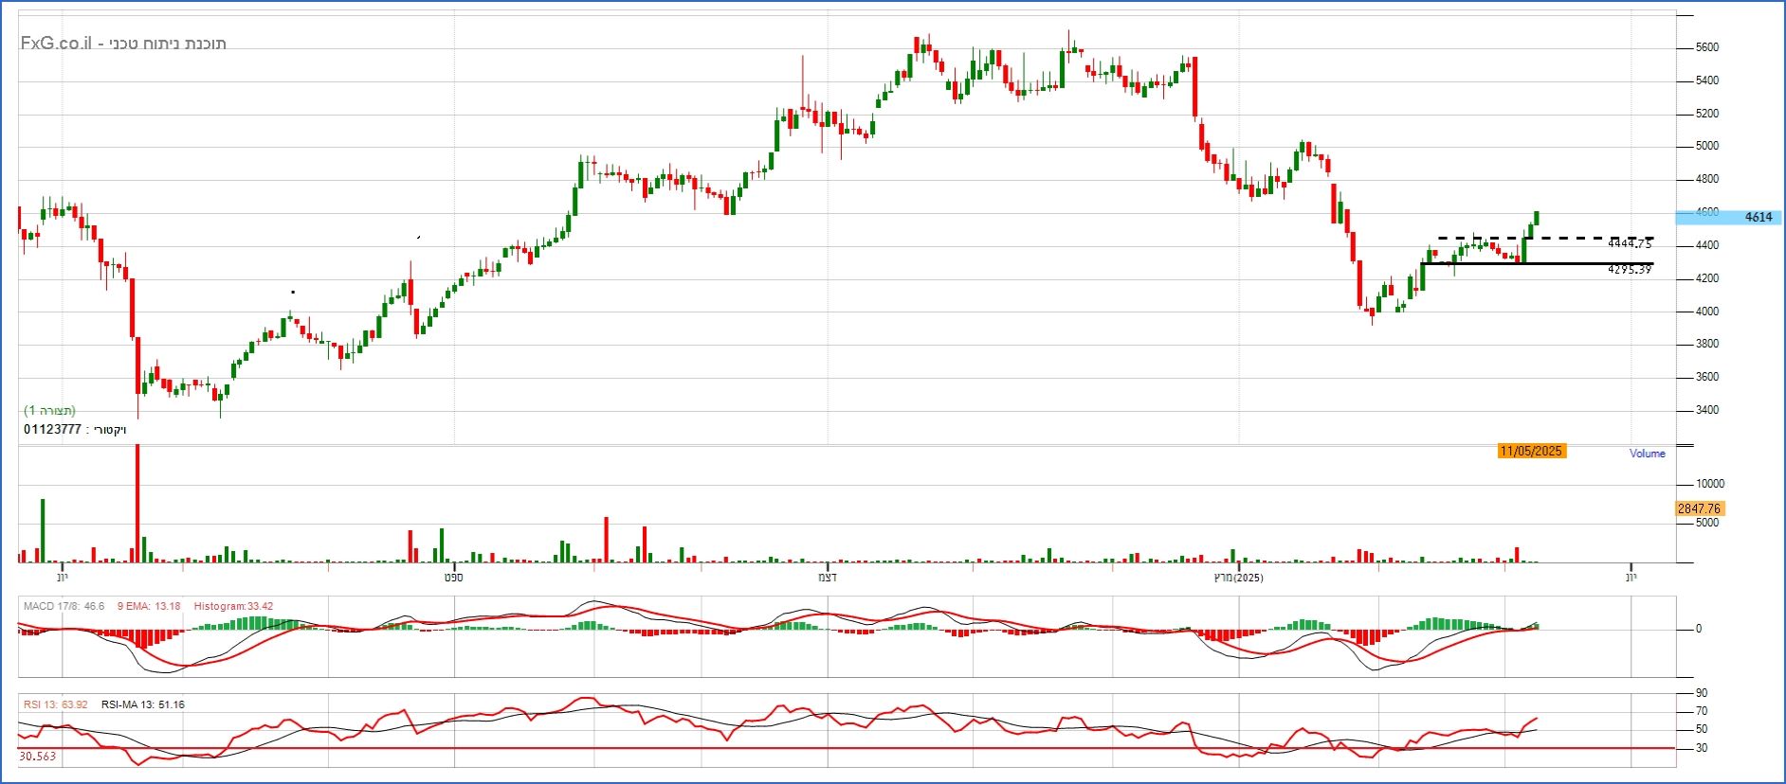Select the dashed resistance line at 4444.75
The image size is (1786, 784).
coord(1545,238)
